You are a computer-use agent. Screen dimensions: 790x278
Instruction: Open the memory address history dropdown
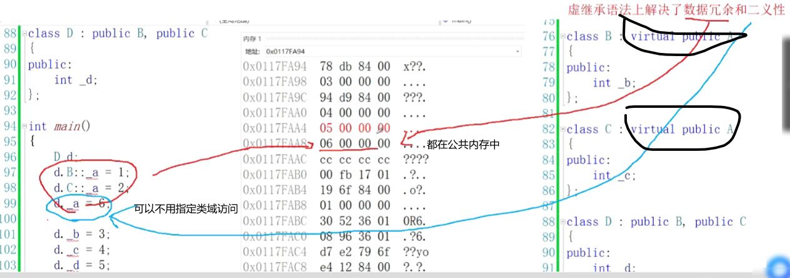click(x=517, y=50)
